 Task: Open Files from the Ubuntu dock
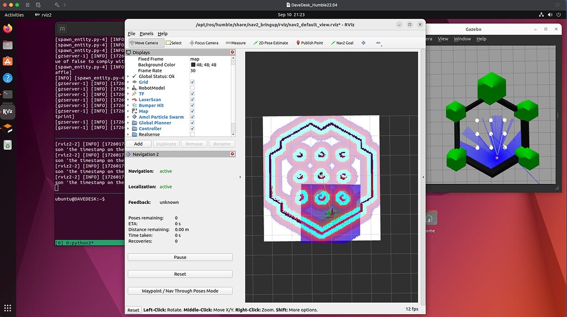8,45
